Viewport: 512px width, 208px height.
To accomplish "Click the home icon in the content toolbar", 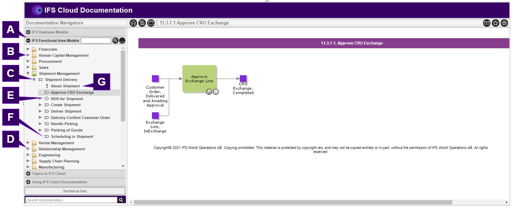I will pyautogui.click(x=133, y=23).
